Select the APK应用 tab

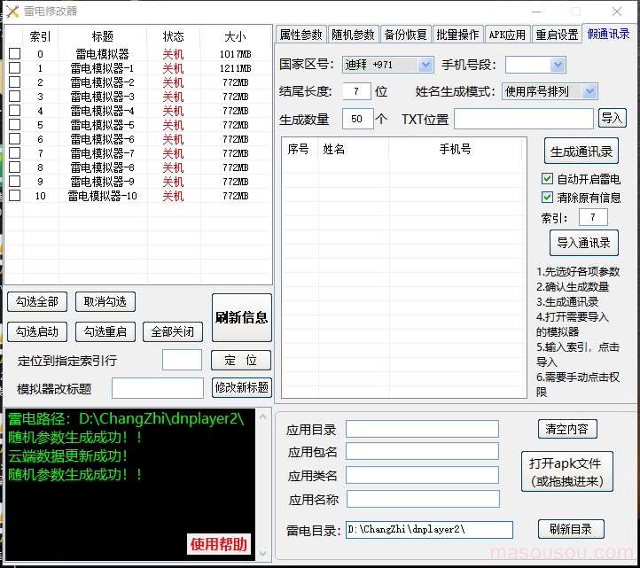507,35
